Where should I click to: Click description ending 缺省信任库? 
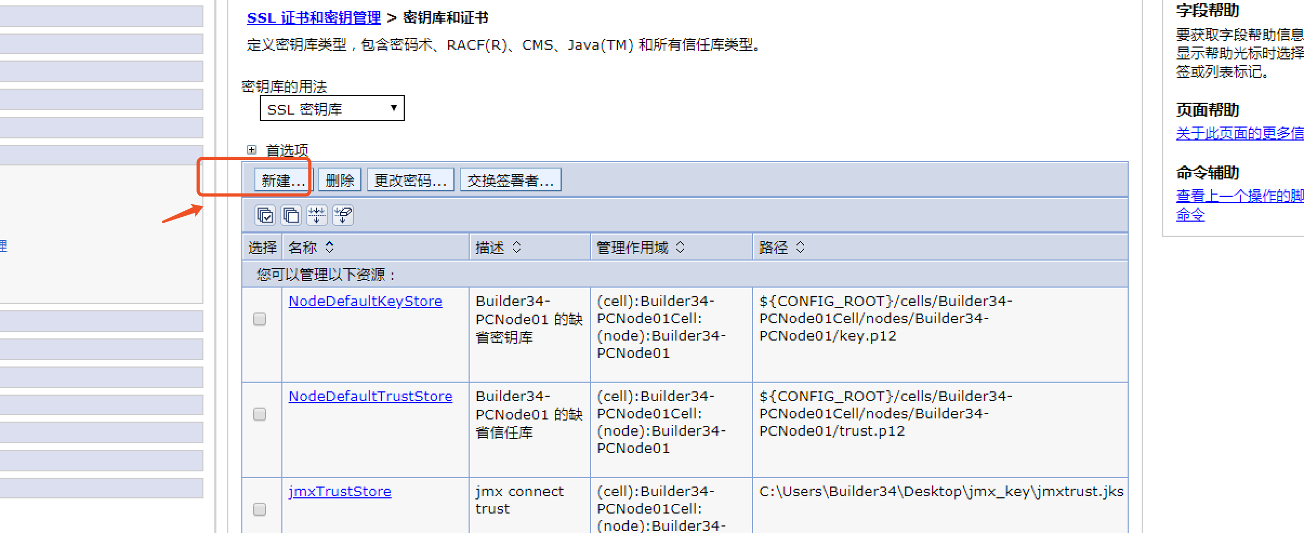[x=529, y=414]
